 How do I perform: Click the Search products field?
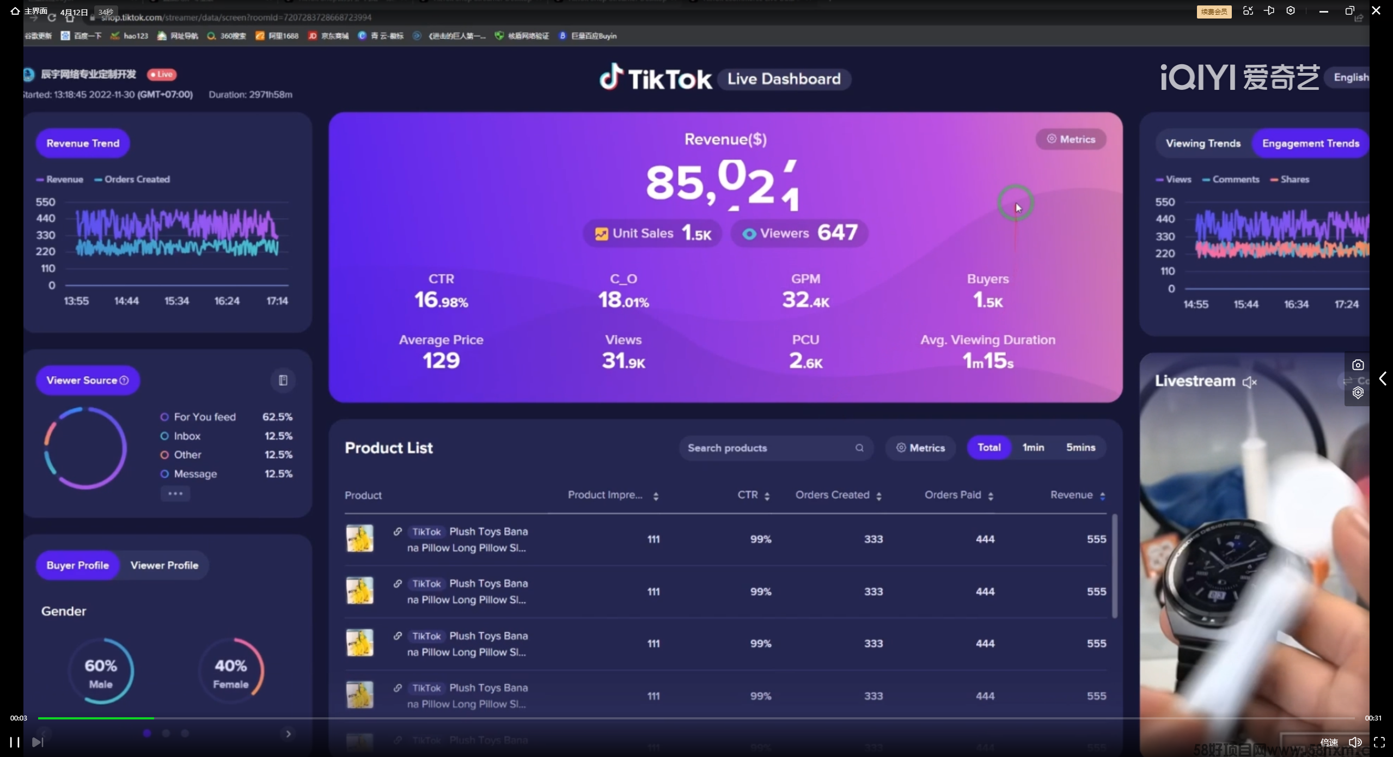[776, 448]
